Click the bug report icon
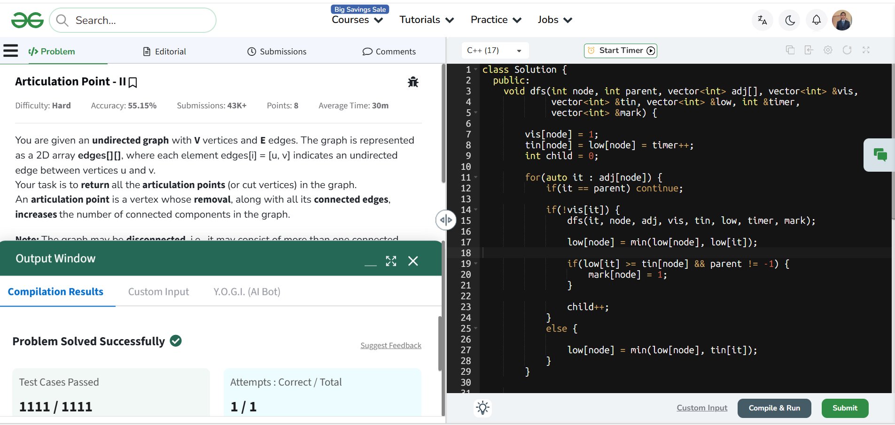The height and width of the screenshot is (425, 895). click(x=413, y=82)
